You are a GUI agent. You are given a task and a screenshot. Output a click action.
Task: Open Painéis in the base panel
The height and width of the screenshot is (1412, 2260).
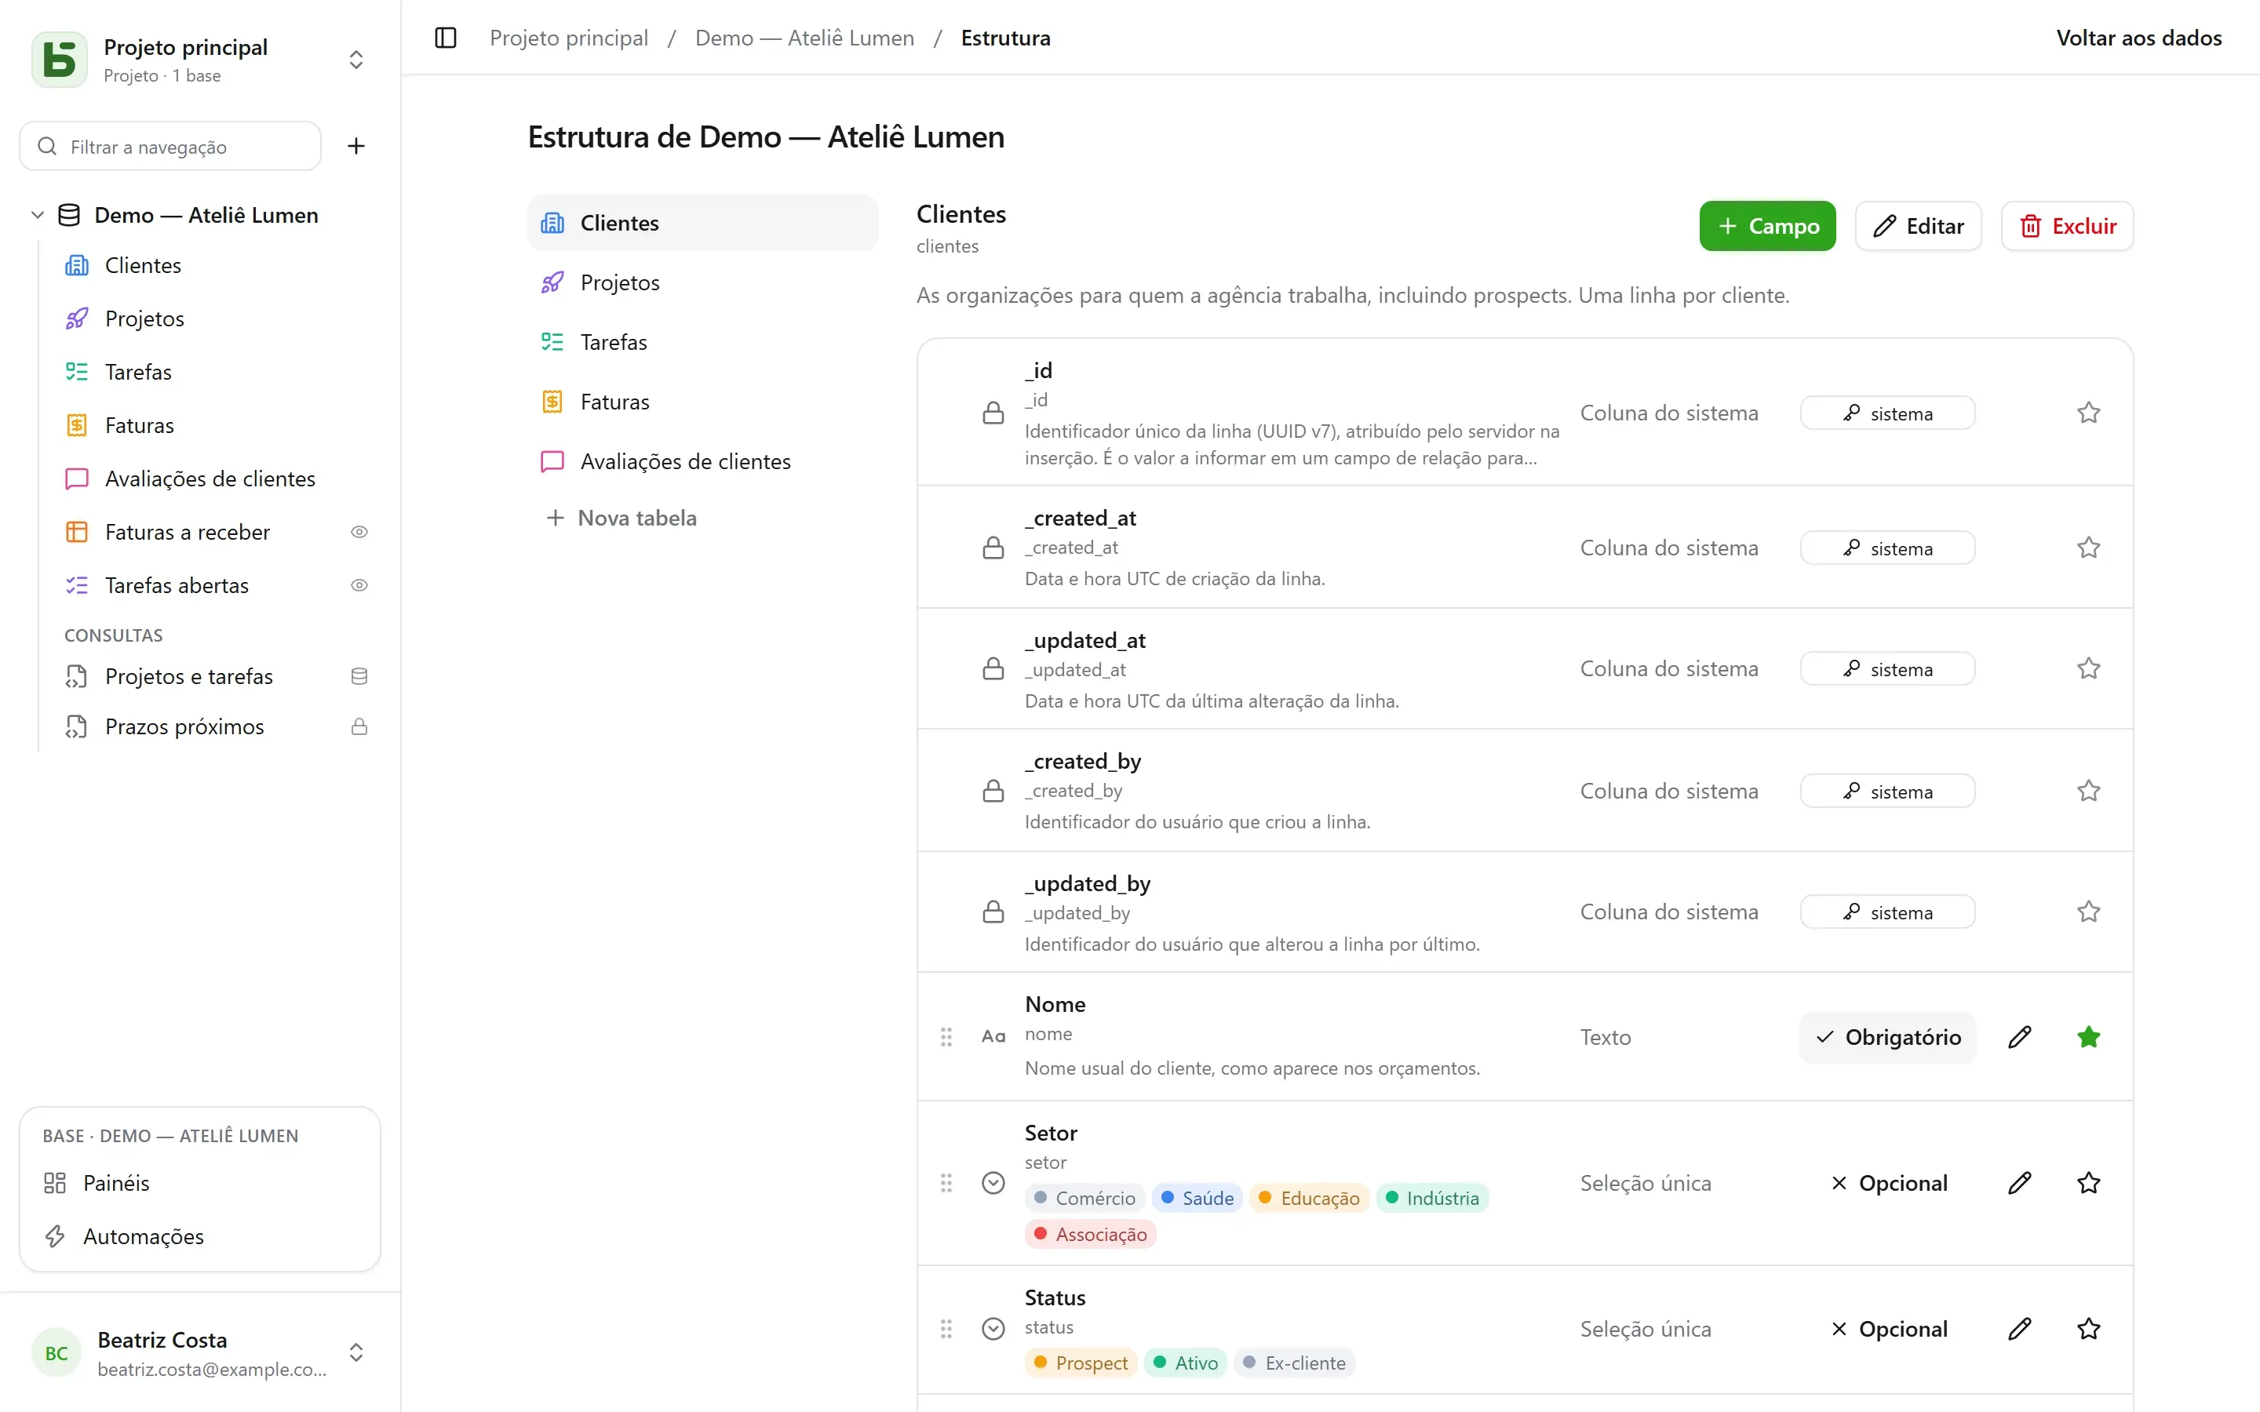[200, 1183]
